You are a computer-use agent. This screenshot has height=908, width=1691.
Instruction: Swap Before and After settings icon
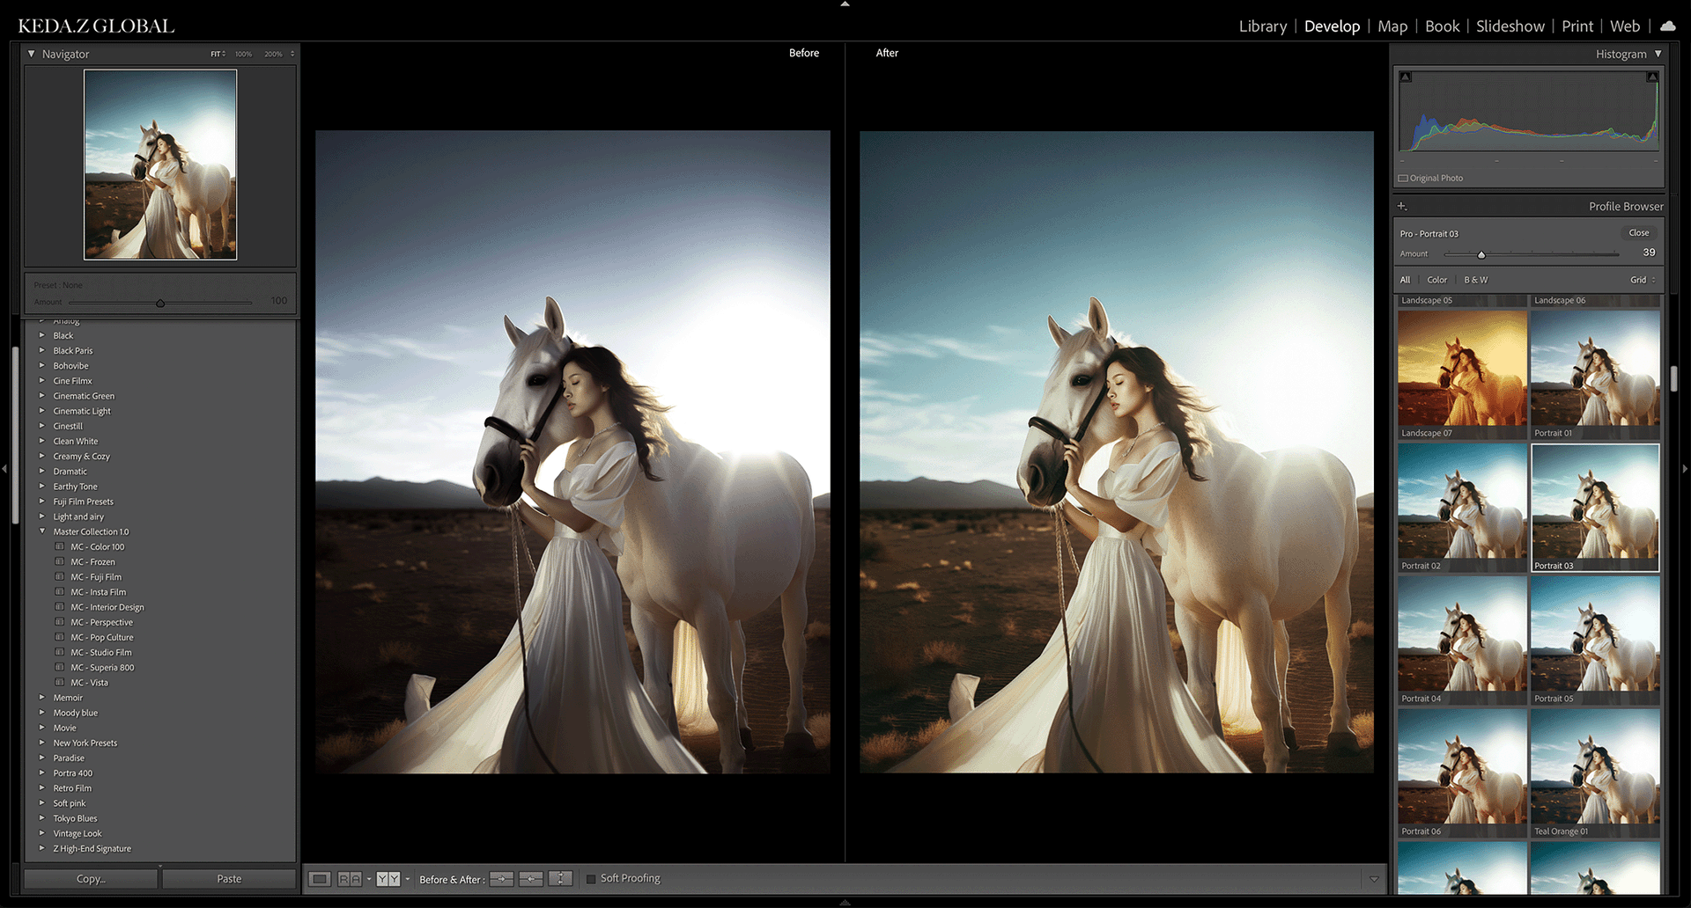click(560, 879)
